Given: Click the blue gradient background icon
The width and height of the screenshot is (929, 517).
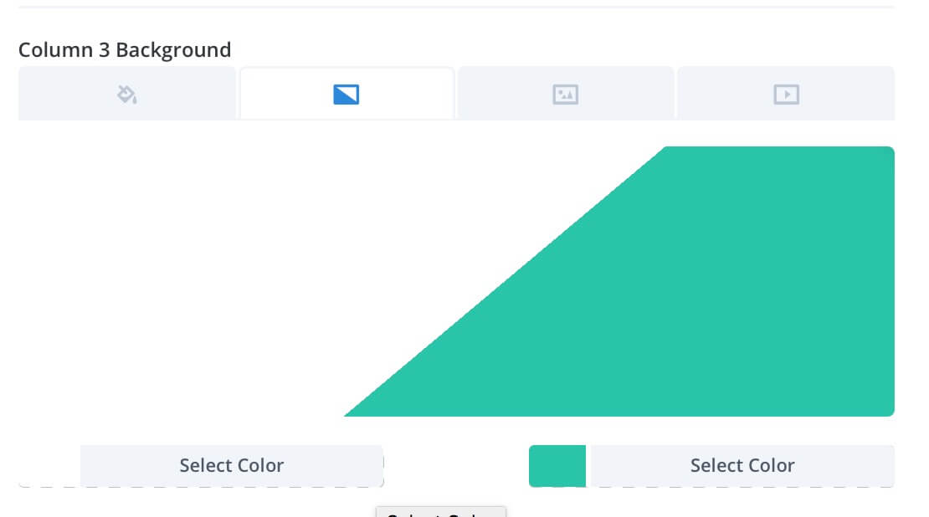Looking at the screenshot, I should [x=346, y=95].
